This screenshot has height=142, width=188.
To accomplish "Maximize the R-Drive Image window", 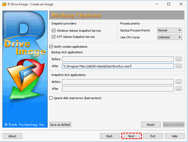I will pos(169,4).
